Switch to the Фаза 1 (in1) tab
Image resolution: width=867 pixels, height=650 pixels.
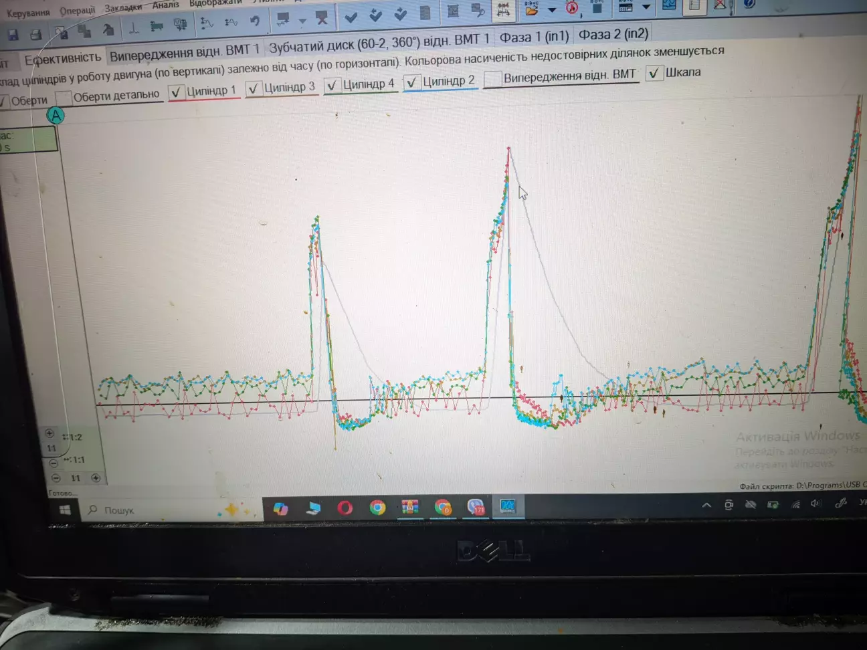point(534,37)
